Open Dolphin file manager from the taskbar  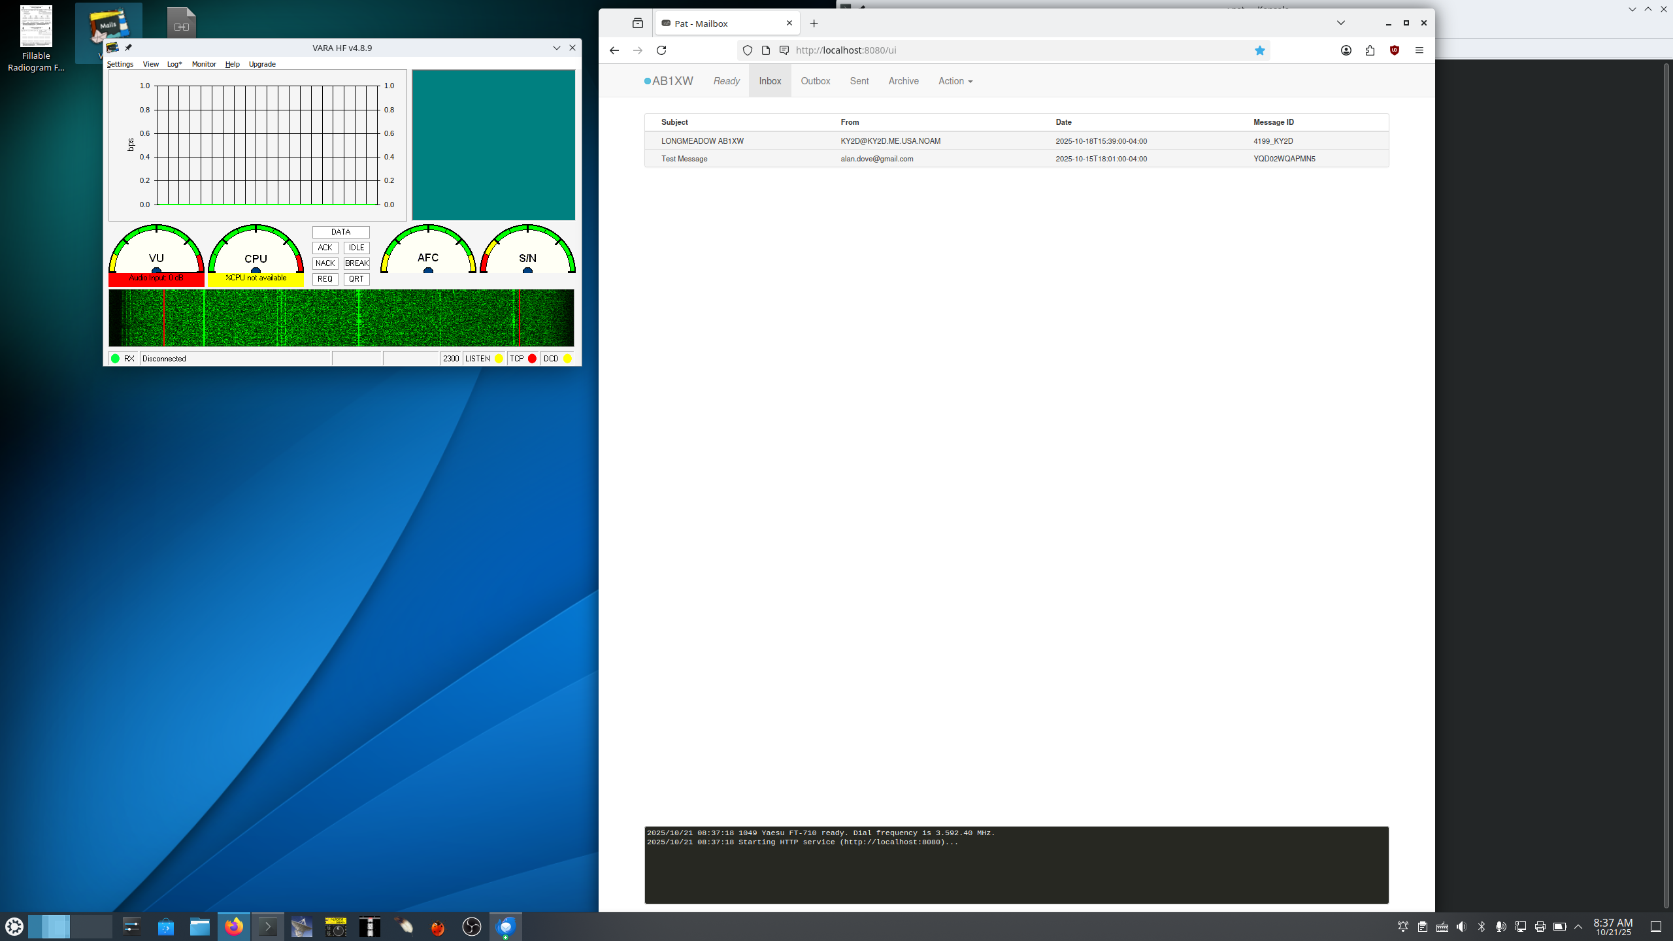tap(200, 927)
